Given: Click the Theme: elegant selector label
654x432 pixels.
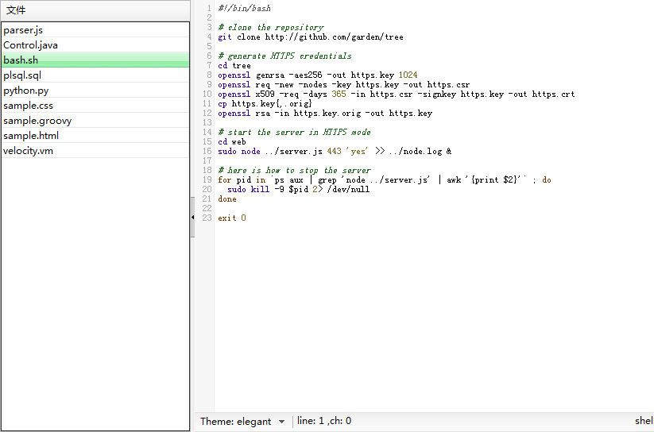Looking at the screenshot, I should click(235, 422).
